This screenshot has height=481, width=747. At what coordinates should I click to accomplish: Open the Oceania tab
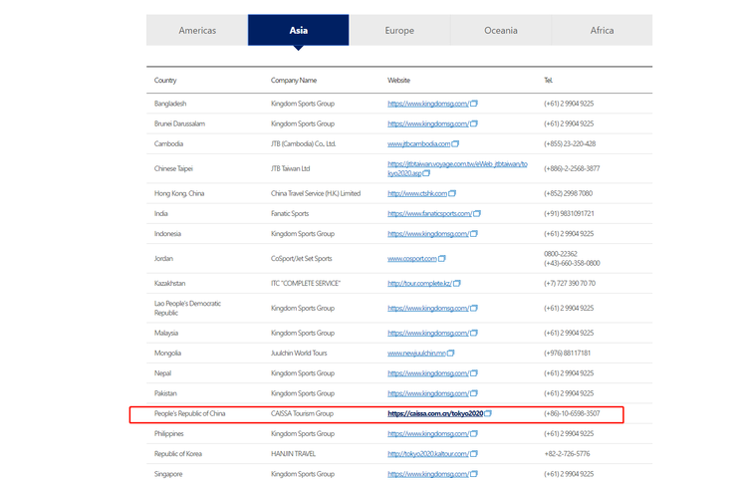(x=501, y=30)
